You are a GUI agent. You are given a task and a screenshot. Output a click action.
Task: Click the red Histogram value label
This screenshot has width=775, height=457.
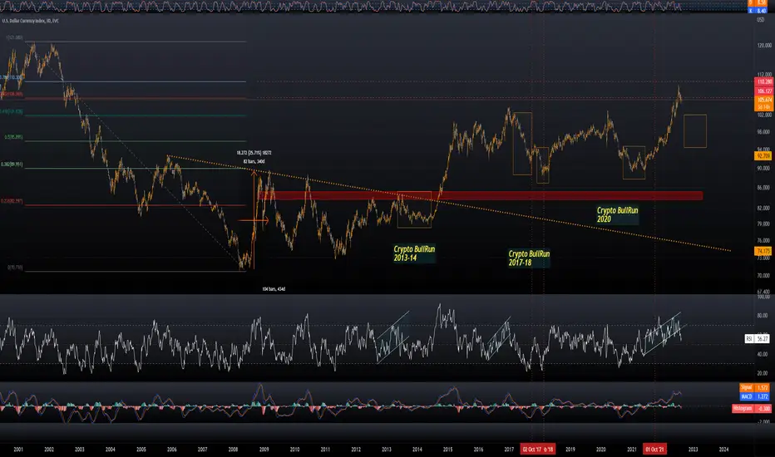(x=752, y=409)
